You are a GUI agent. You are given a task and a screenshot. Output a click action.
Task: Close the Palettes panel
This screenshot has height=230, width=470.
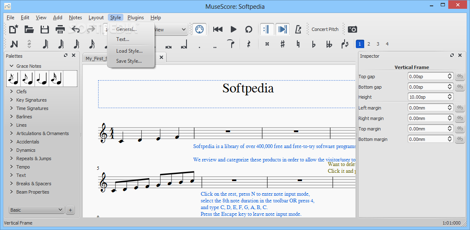pyautogui.click(x=74, y=56)
